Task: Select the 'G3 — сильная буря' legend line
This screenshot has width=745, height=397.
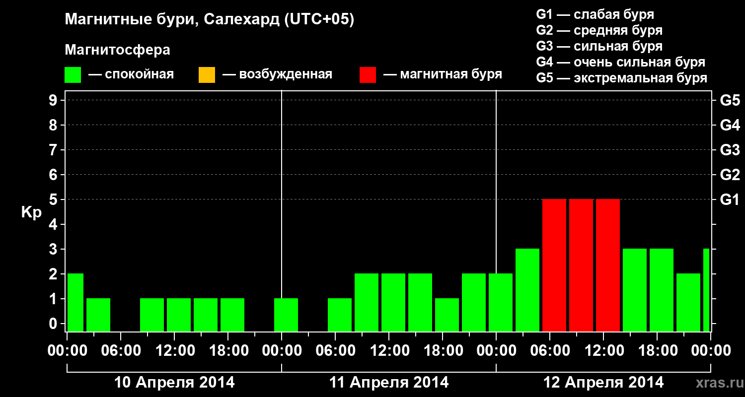Action: [599, 46]
